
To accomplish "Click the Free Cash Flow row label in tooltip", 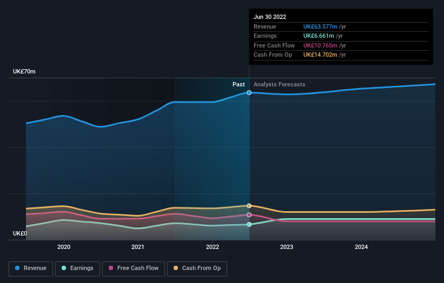I will point(274,45).
